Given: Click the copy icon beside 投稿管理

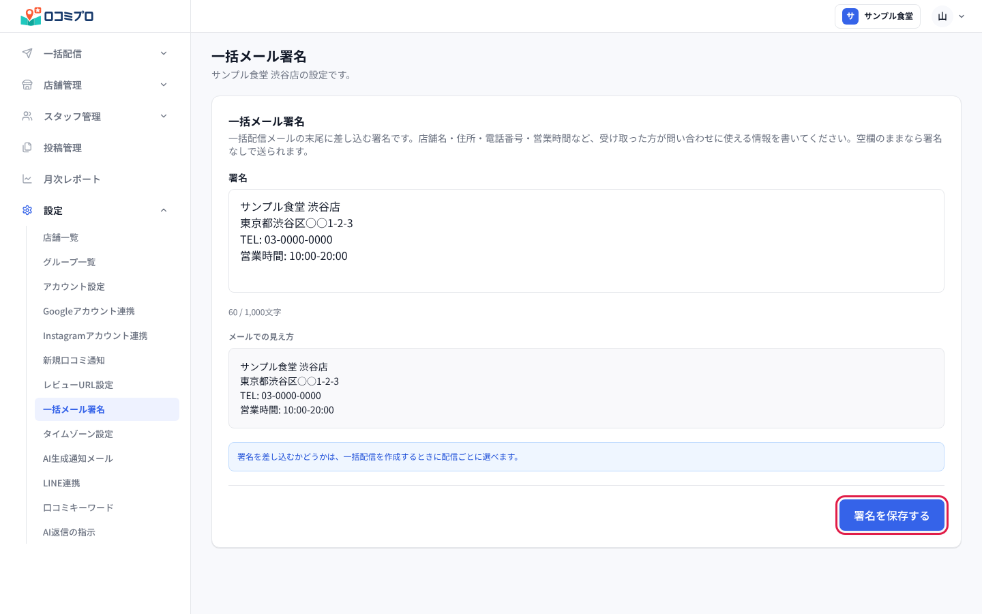Looking at the screenshot, I should coord(27,147).
